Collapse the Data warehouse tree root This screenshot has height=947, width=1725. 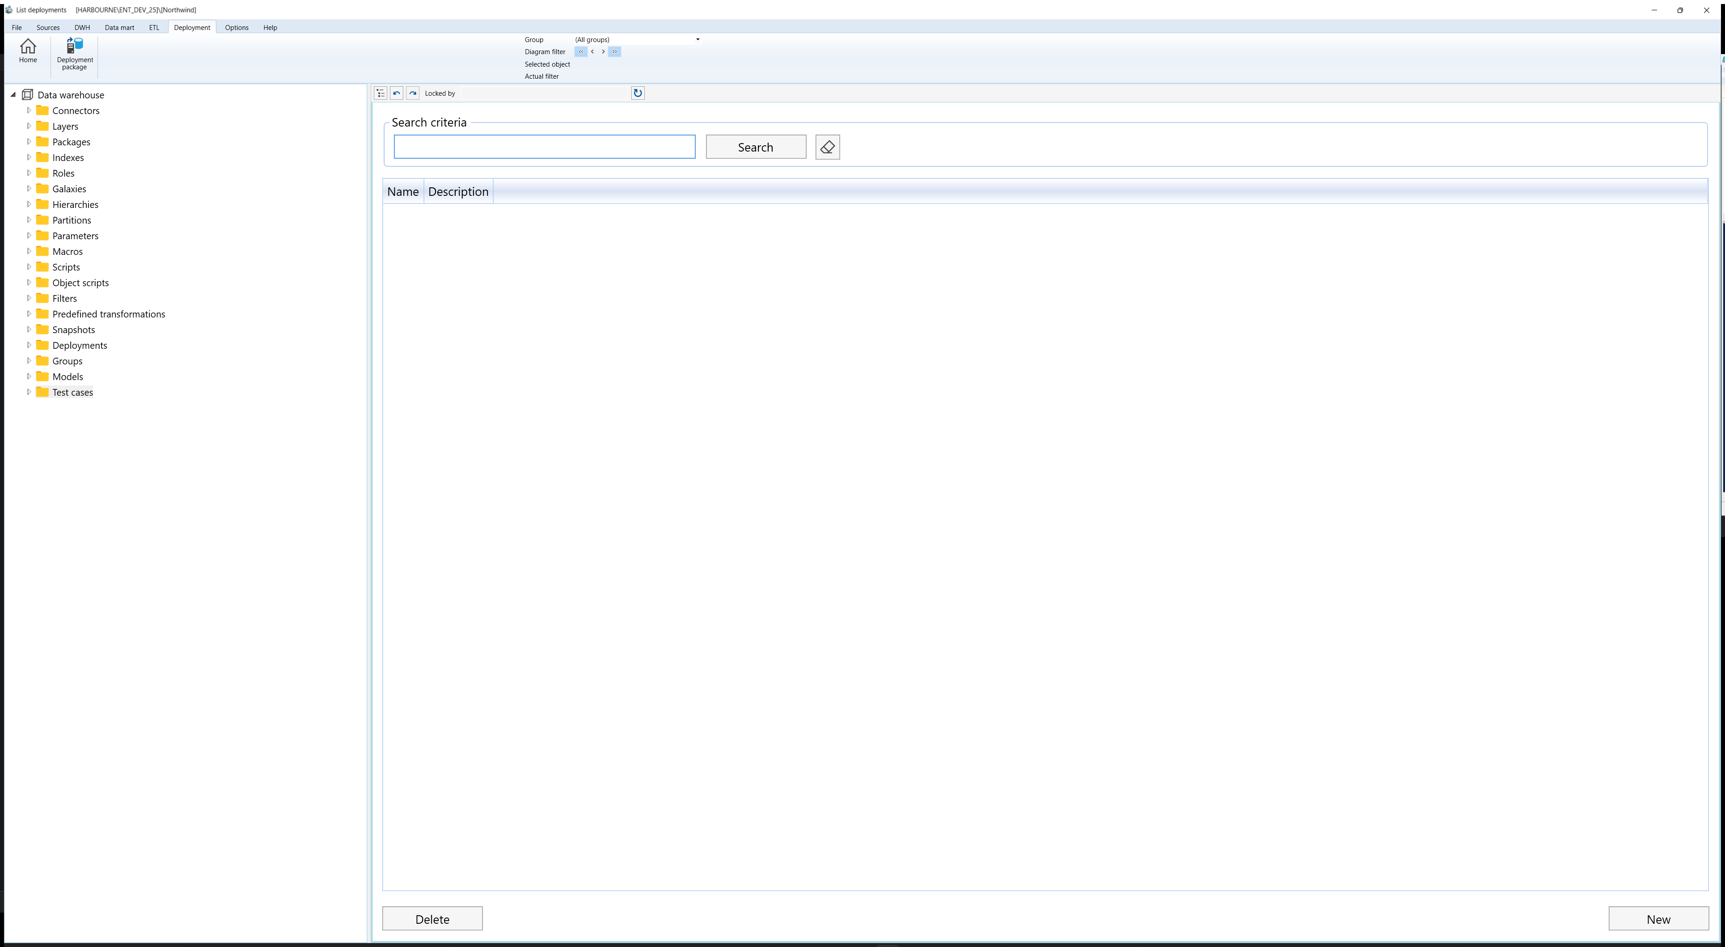[x=13, y=95]
